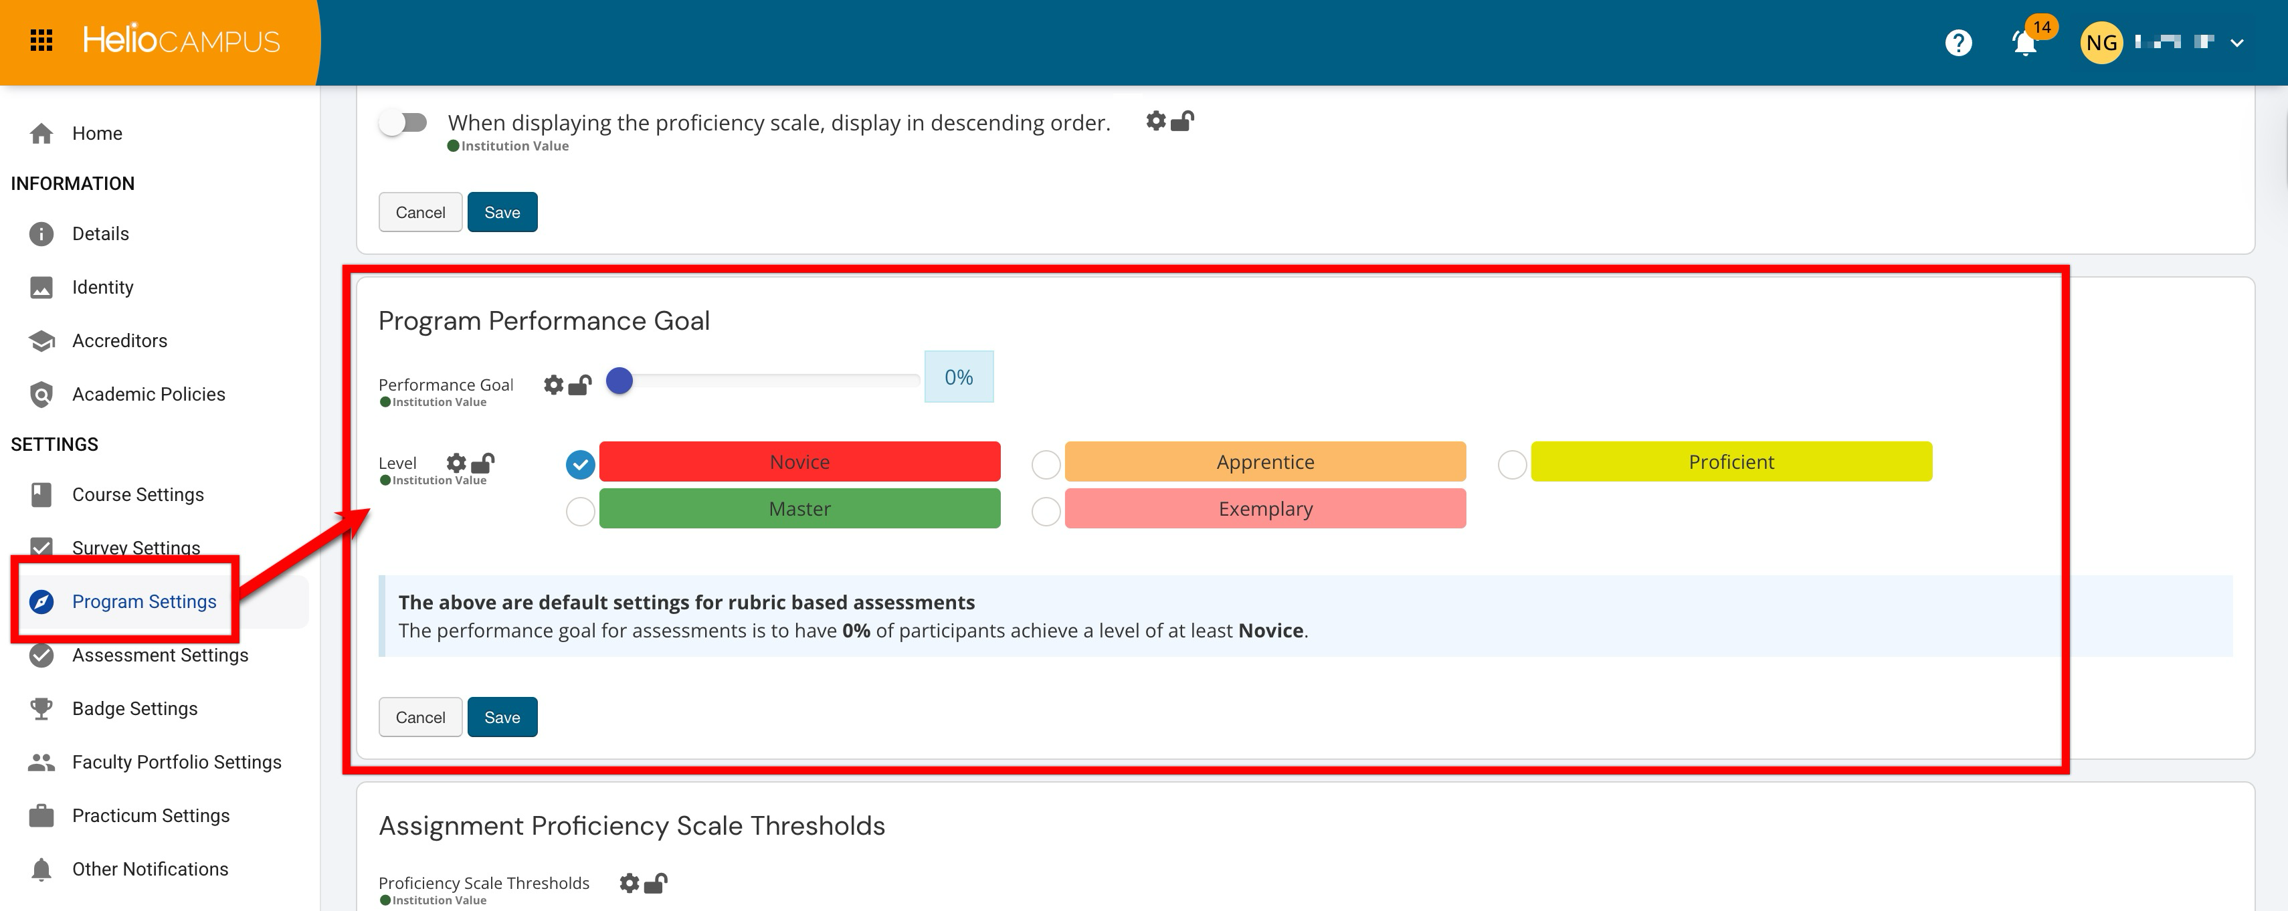Open the notifications bell with badge 14
Viewport: 2288px width, 911px height.
2024,43
